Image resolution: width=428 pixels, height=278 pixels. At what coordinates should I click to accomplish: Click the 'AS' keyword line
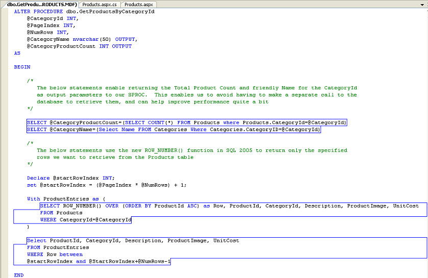point(17,53)
